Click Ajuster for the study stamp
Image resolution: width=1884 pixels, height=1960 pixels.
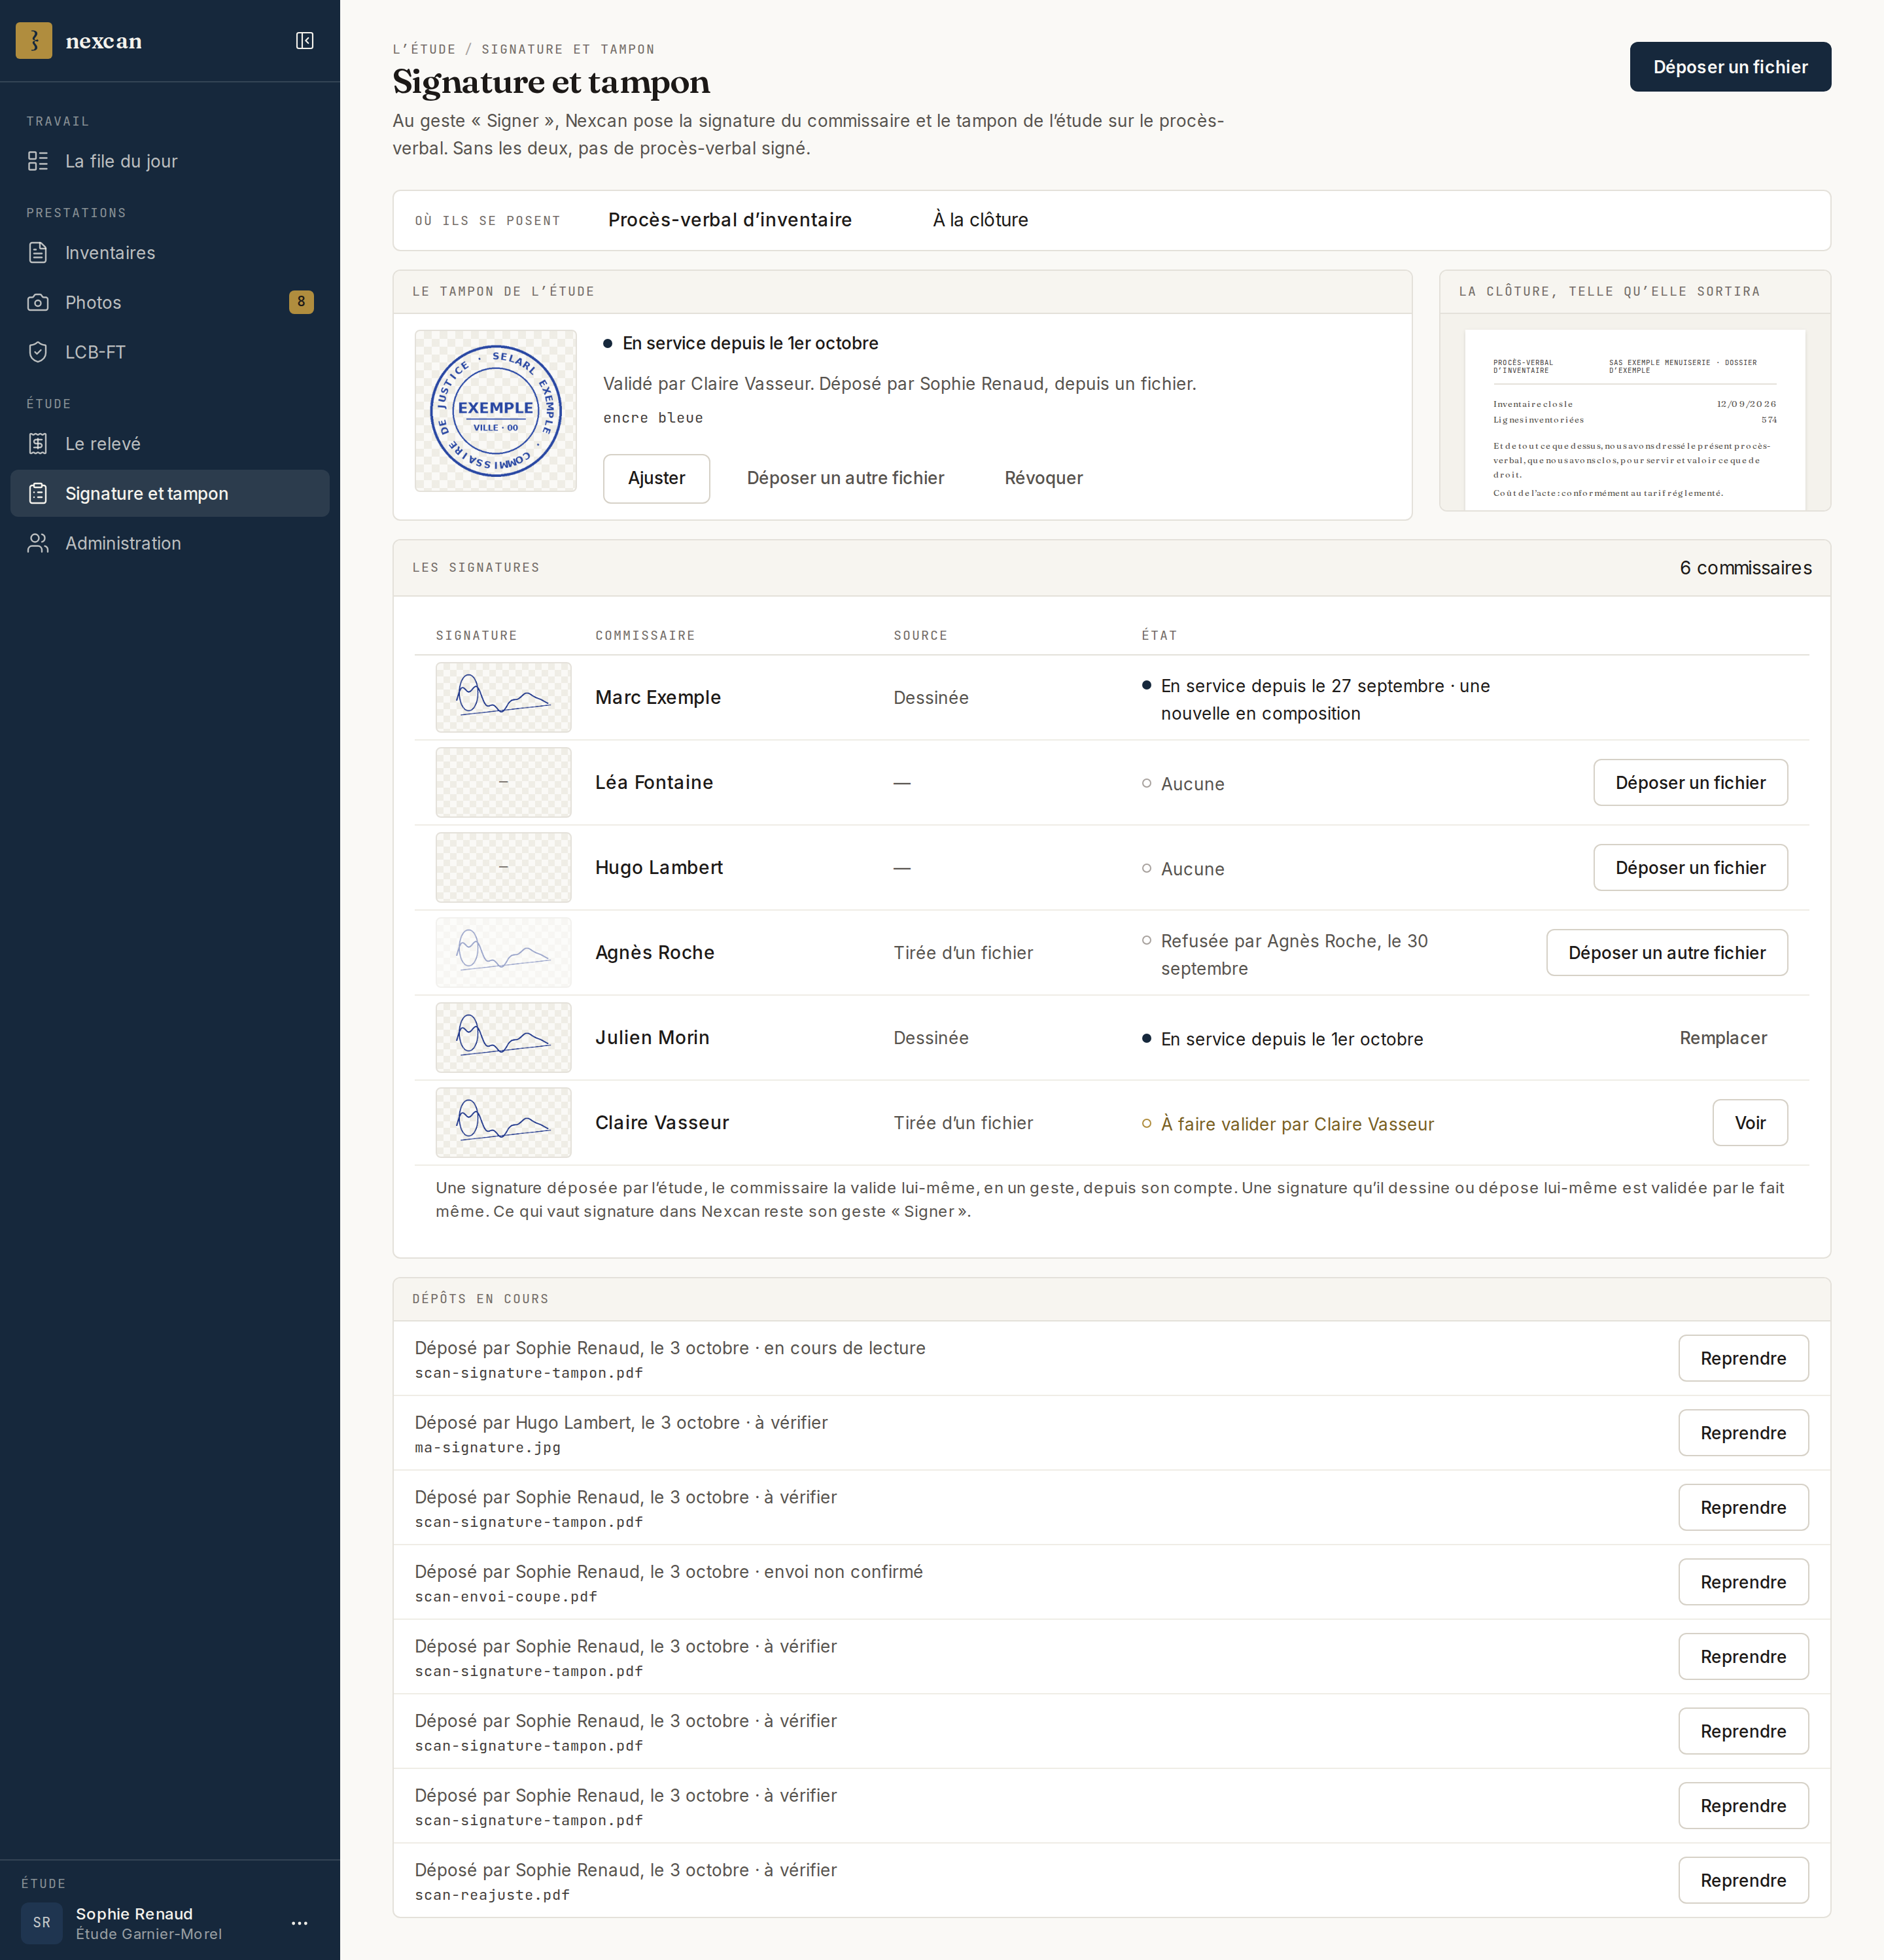(x=656, y=478)
